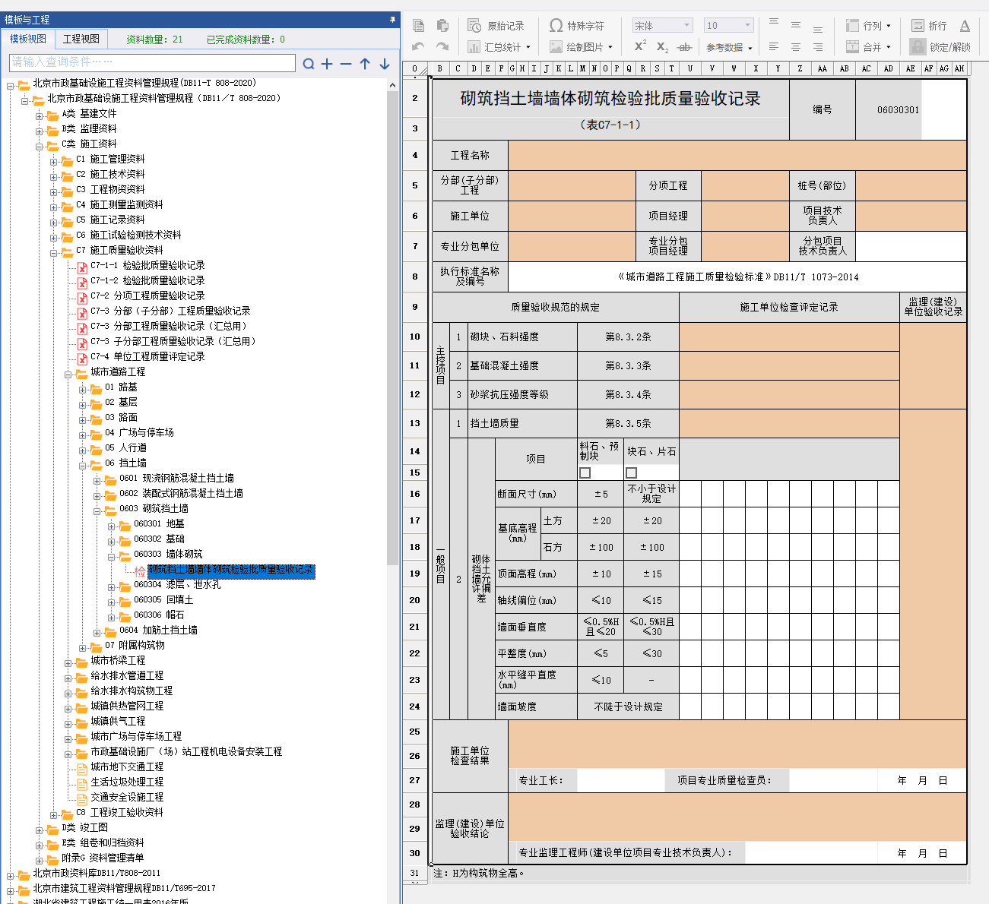Click the font color A icon
This screenshot has height=904, width=989.
(965, 26)
